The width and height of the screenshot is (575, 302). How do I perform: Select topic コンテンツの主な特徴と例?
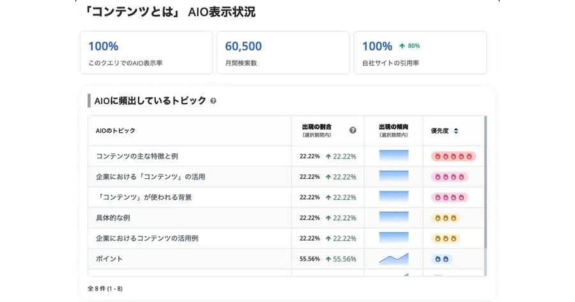(x=137, y=156)
